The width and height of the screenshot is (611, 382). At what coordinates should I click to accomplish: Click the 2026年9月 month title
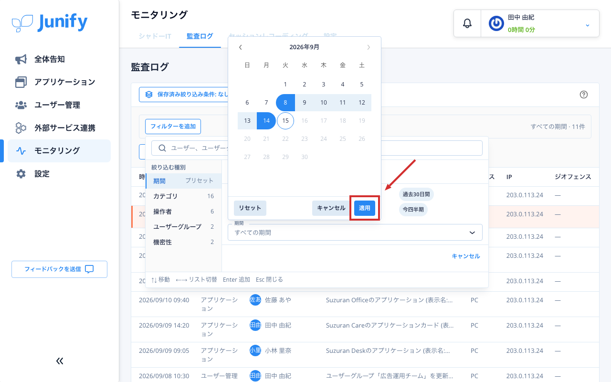tap(305, 47)
